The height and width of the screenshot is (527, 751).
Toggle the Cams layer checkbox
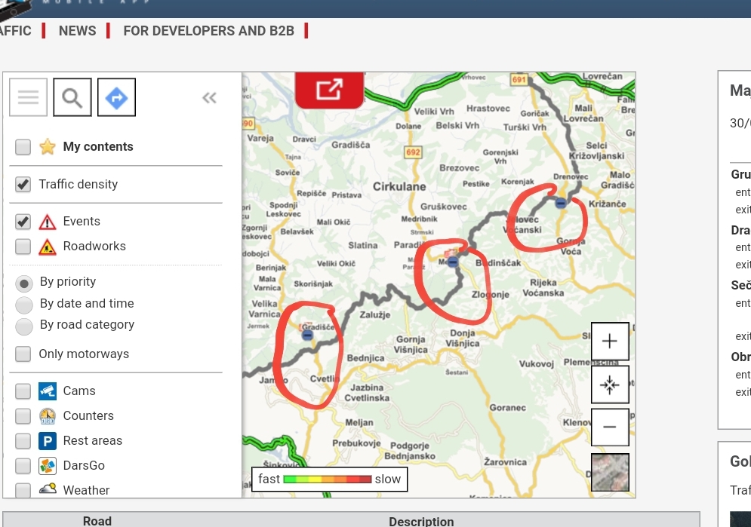tap(23, 391)
